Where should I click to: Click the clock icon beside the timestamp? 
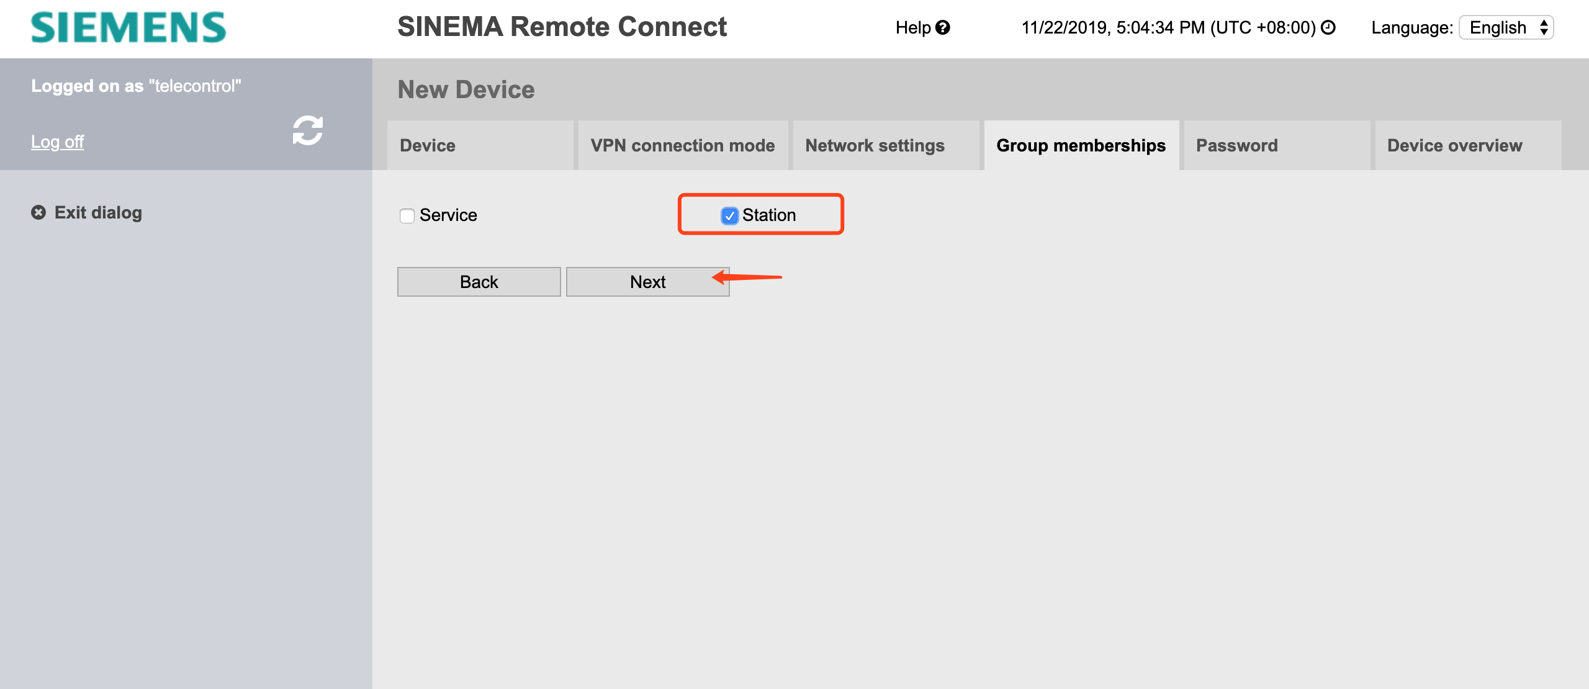pyautogui.click(x=1328, y=28)
